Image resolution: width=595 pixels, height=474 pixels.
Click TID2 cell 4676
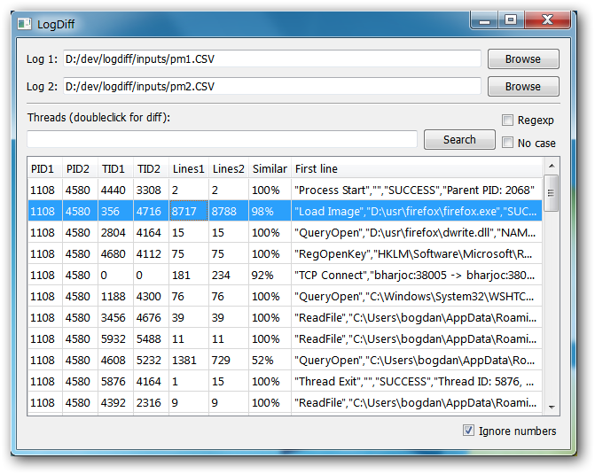point(151,317)
